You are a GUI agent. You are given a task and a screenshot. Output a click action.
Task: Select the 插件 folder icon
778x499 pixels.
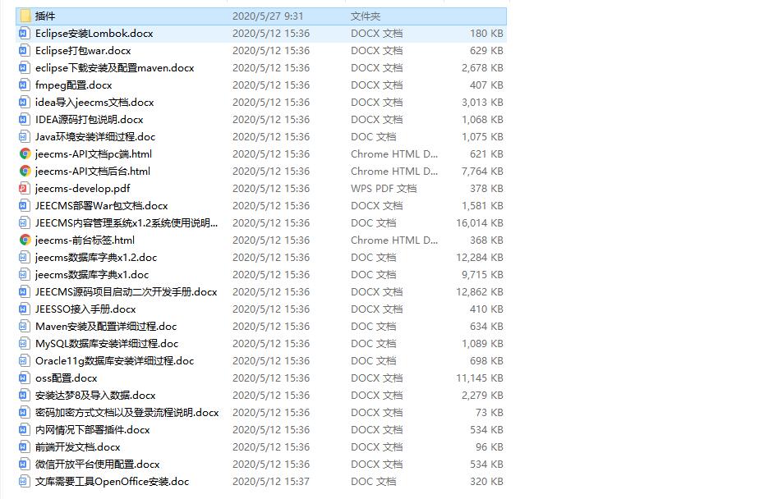coord(25,16)
